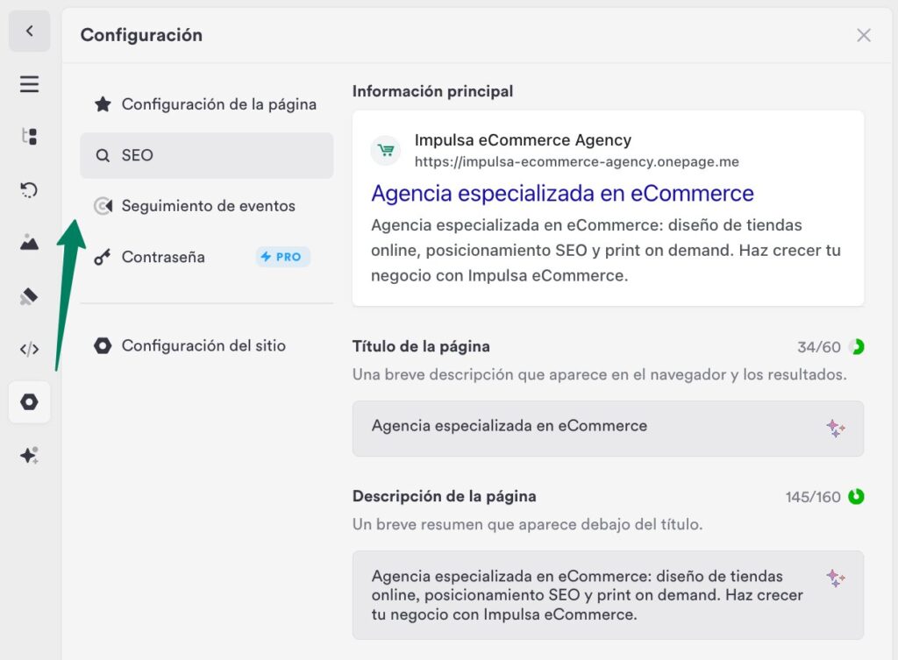Viewport: 898px width, 660px height.
Task: Click the shopping cart favicon in preview
Action: point(386,151)
